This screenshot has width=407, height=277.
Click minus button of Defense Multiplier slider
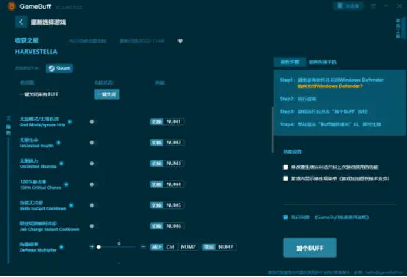click(143, 247)
